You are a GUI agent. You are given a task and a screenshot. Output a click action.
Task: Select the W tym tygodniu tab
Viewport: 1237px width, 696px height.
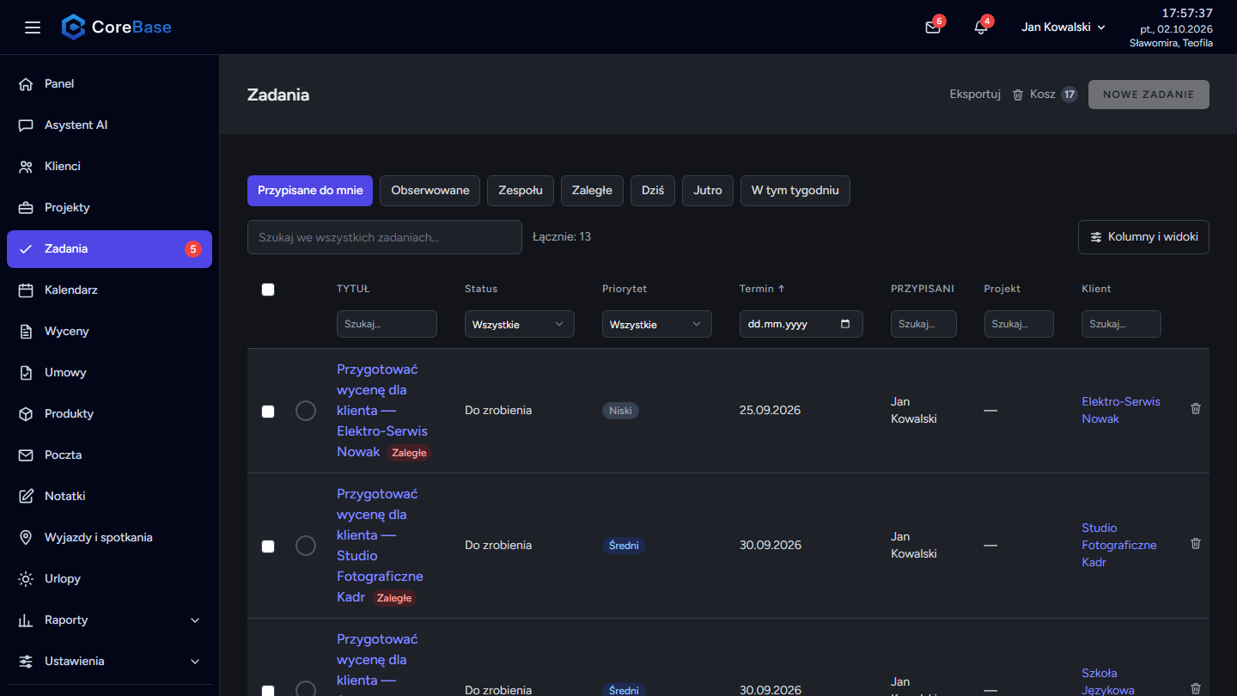click(795, 191)
